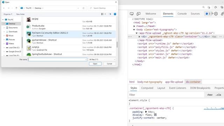This screenshot has width=224, height=126.
Task: Switch to the Event Listeners tab
Action: click(x=177, y=88)
